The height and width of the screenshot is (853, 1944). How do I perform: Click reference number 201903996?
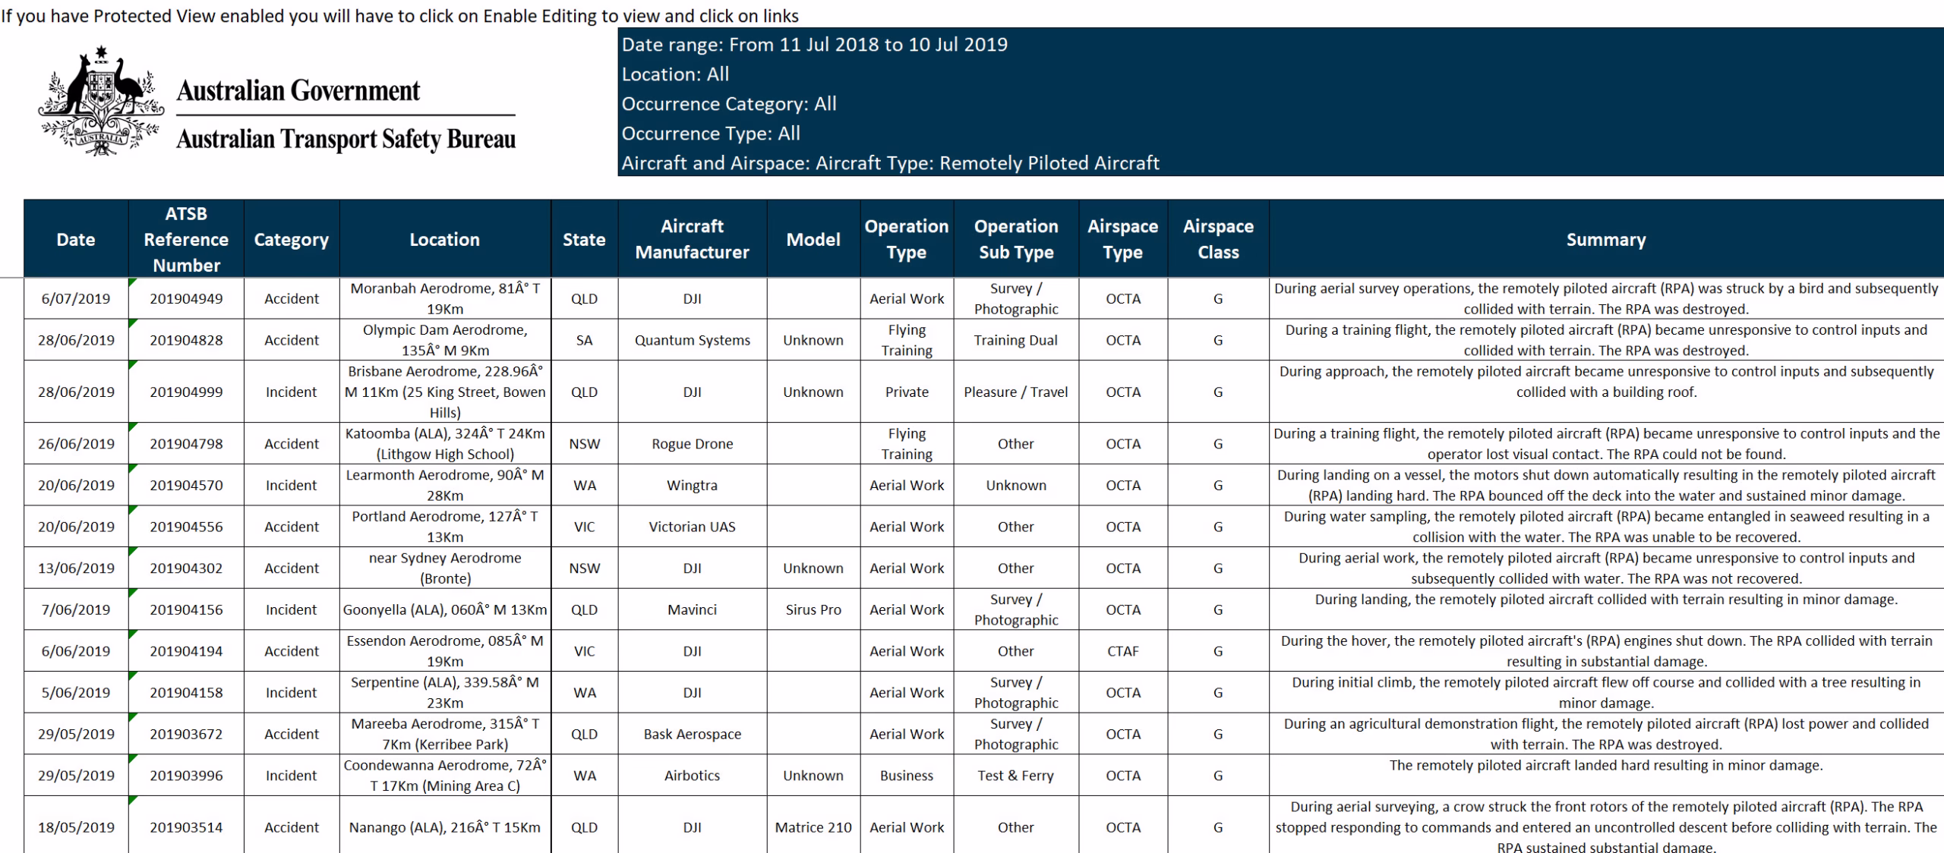click(x=186, y=776)
